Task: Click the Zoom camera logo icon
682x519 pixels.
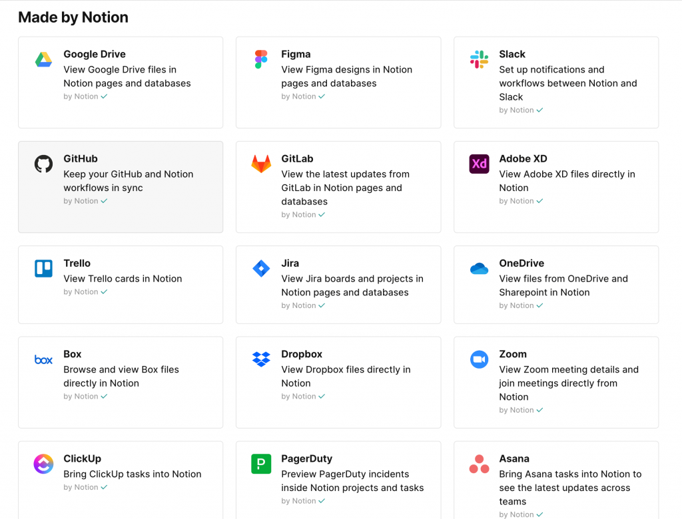Action: [478, 360]
